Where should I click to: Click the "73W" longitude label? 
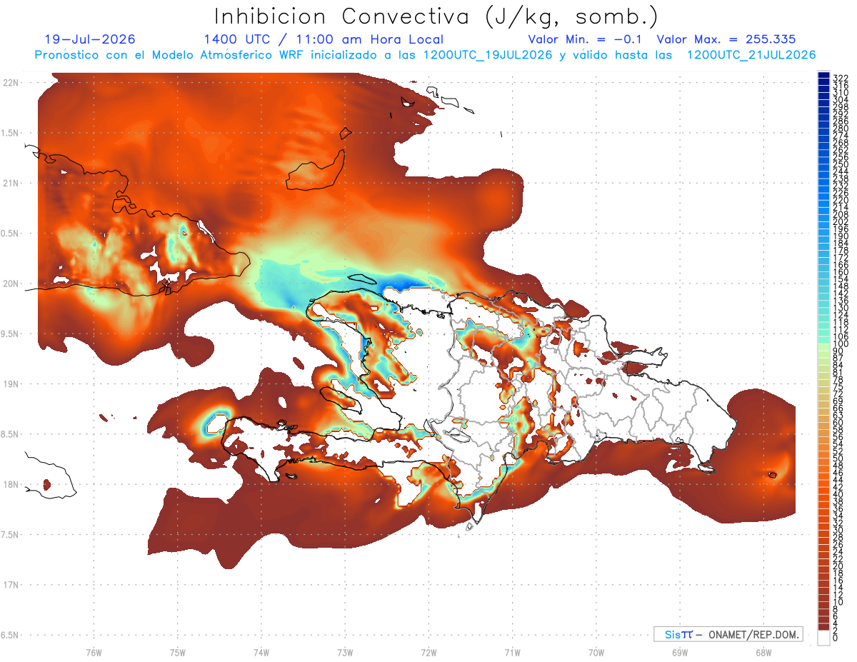pyautogui.click(x=345, y=652)
